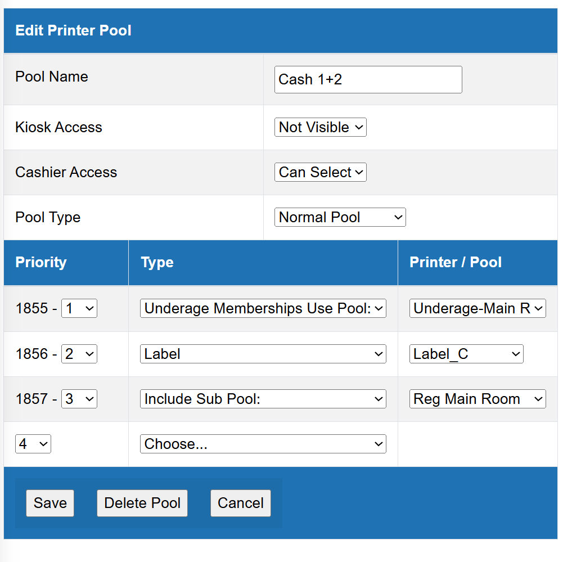Click the Pool Type label
This screenshot has width=572, height=562.
48,218
